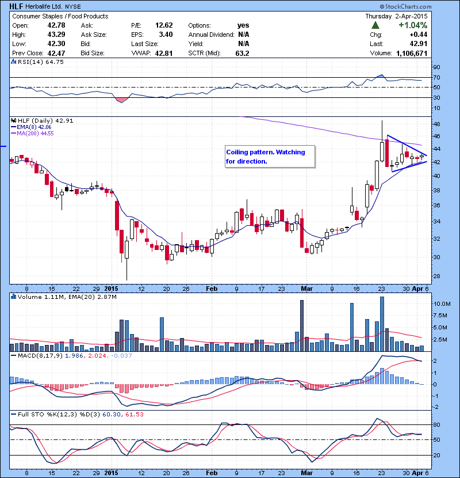Click the Options yes value
The height and width of the screenshot is (478, 460).
(x=243, y=25)
